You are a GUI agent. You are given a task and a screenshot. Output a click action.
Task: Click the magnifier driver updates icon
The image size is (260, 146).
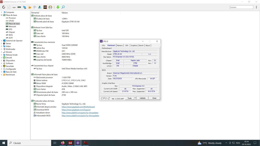(x=63, y=7)
